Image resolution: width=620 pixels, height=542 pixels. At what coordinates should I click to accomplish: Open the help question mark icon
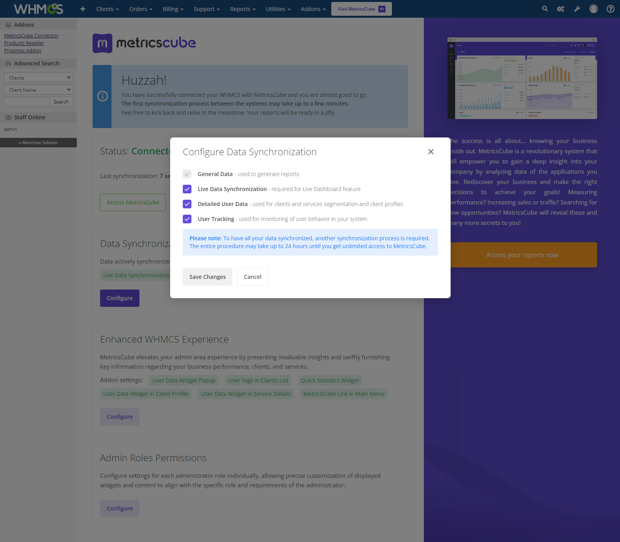click(611, 9)
